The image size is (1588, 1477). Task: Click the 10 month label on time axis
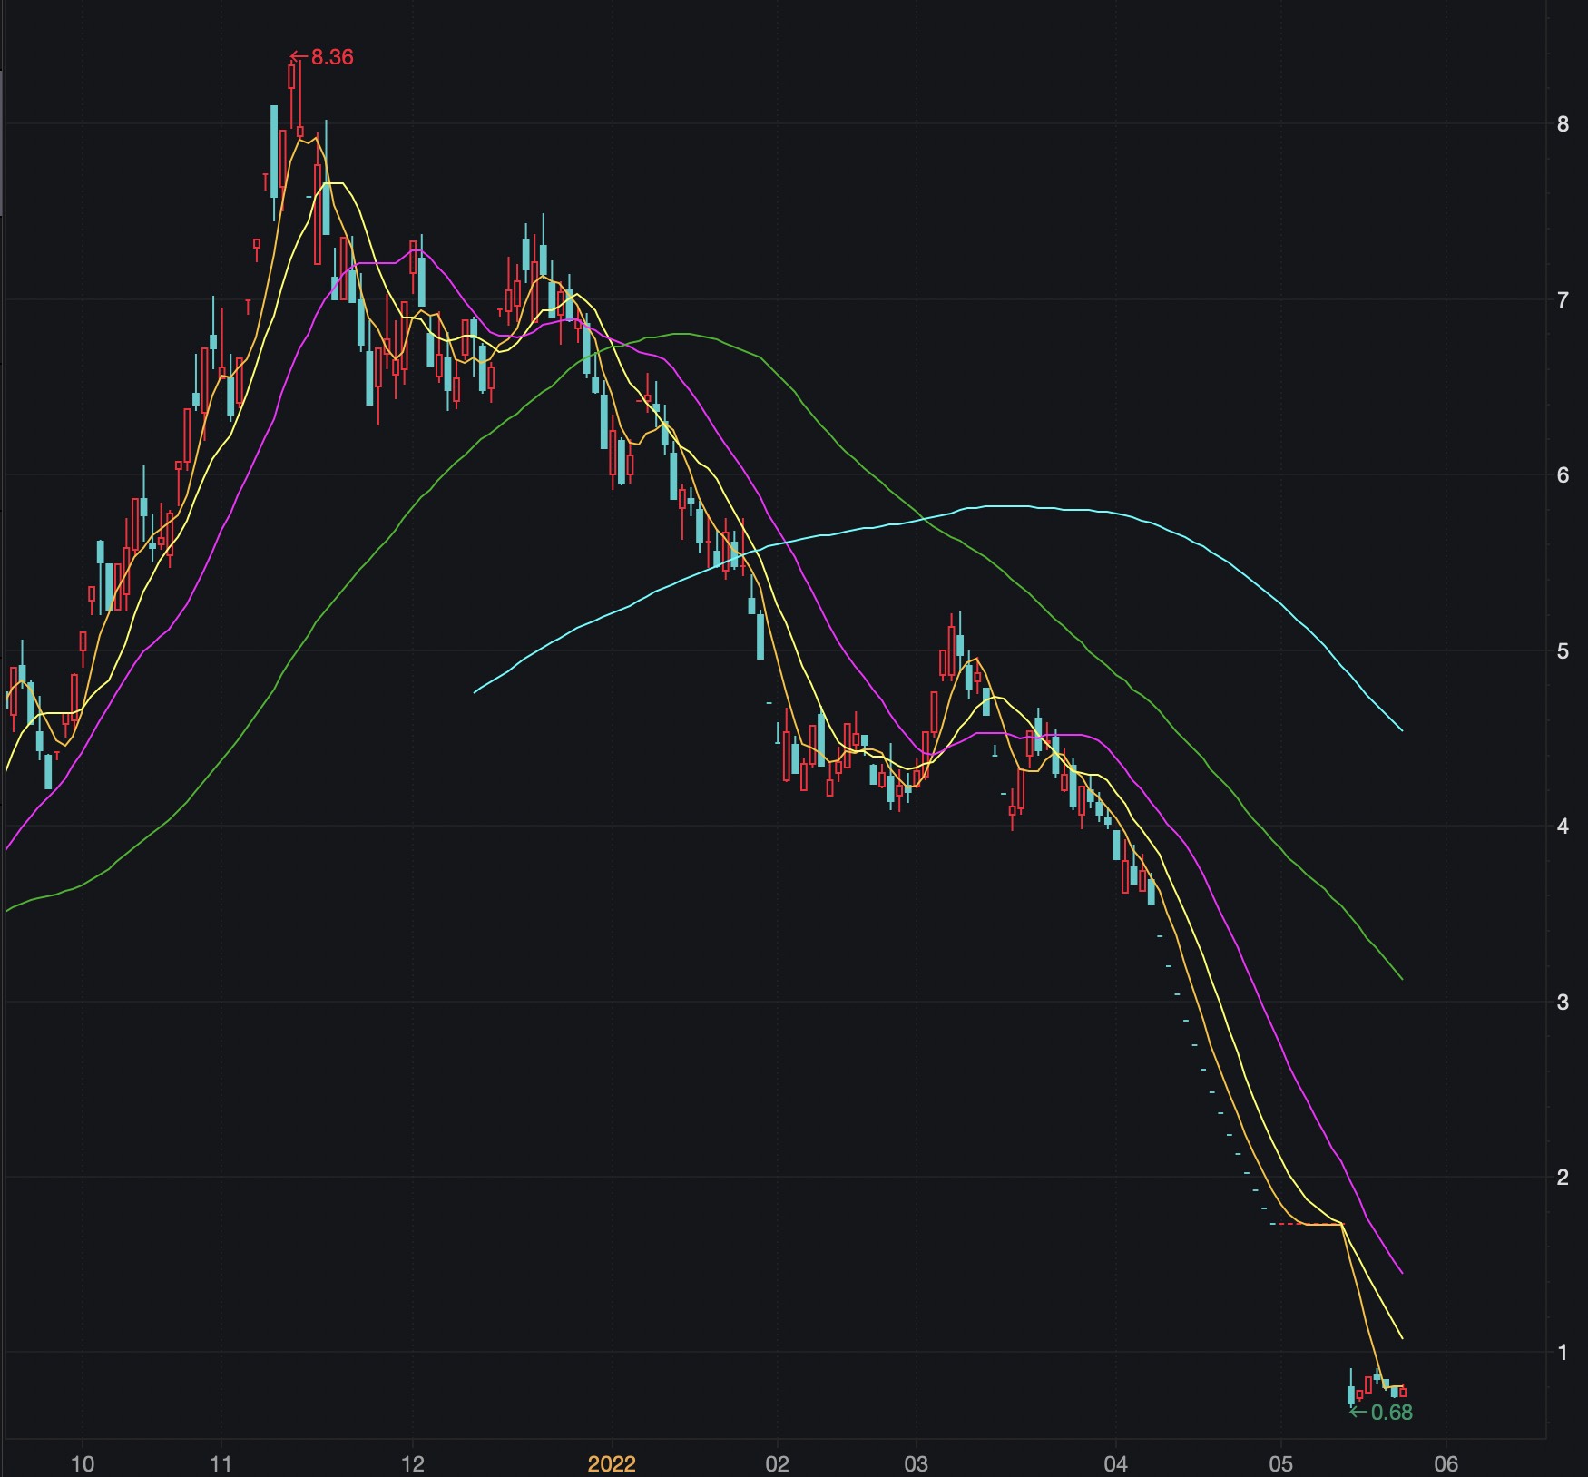[83, 1463]
